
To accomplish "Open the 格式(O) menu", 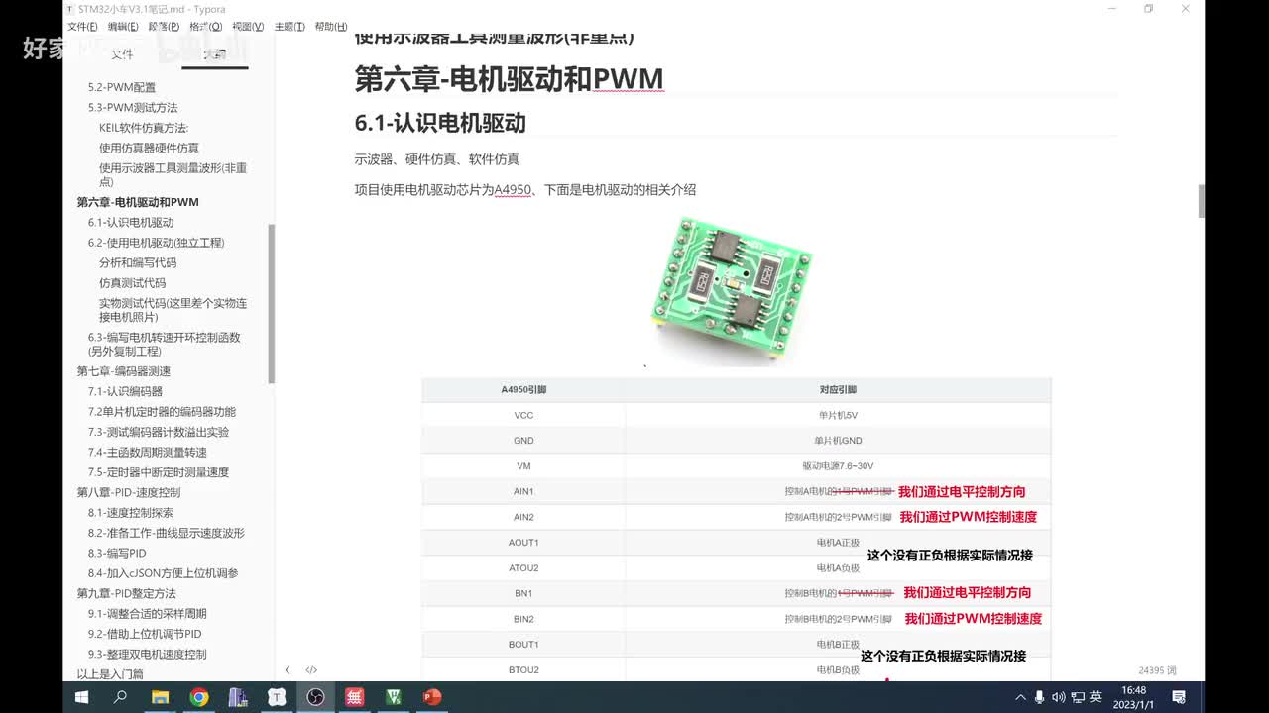I will point(205,27).
